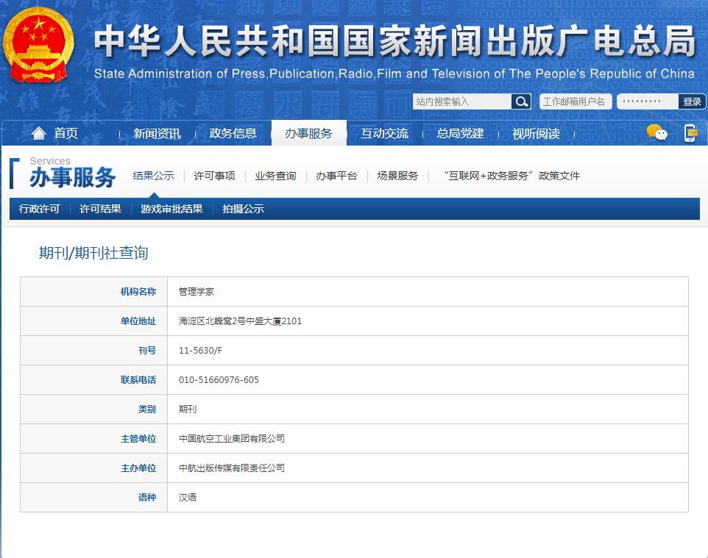The height and width of the screenshot is (558, 708).
Task: Select the 办事服务 tab
Action: (308, 133)
